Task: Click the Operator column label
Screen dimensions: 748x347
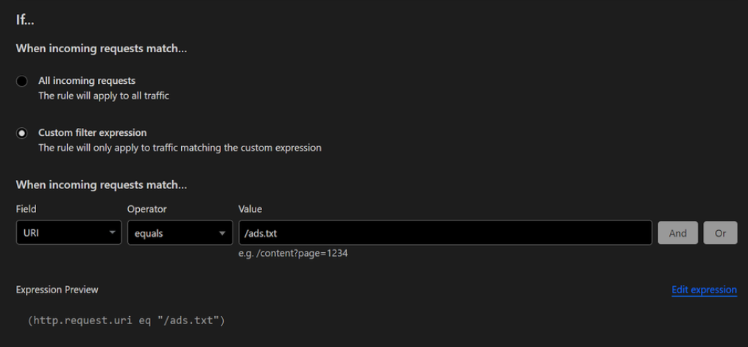Action: point(147,210)
